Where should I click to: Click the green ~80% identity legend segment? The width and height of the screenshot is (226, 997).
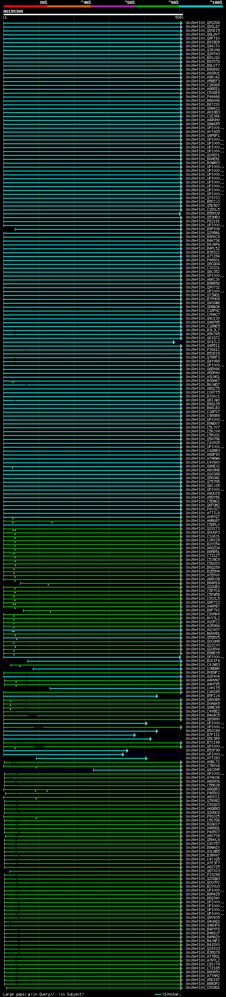coord(157,6)
